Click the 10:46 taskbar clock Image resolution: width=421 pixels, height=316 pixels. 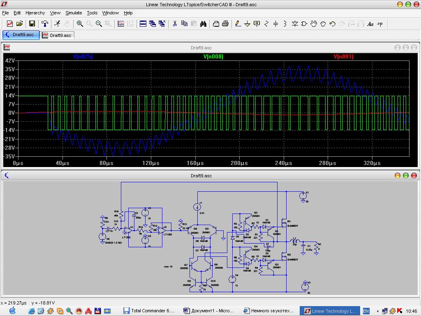411,311
